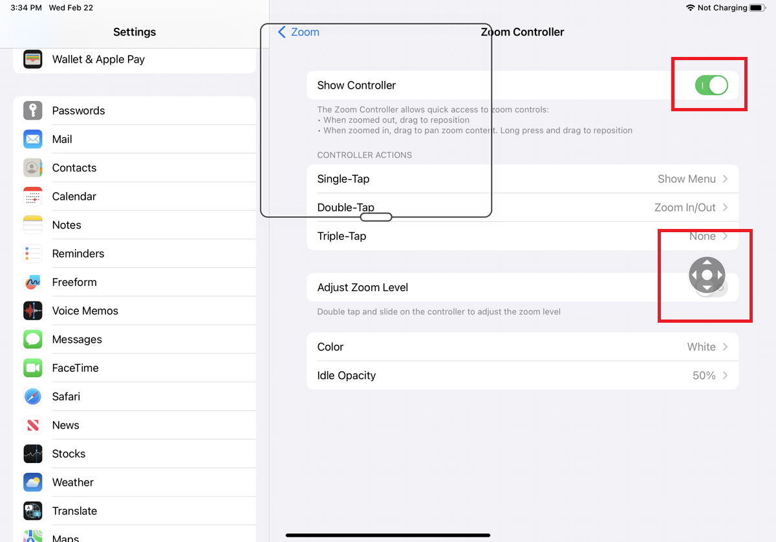Open the Messages settings row
The image size is (776, 542).
coord(77,340)
